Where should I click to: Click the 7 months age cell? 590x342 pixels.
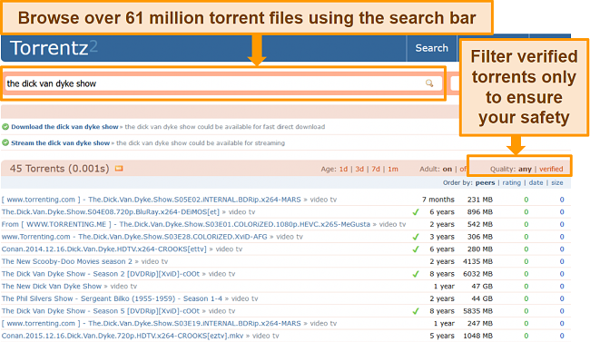click(x=438, y=200)
